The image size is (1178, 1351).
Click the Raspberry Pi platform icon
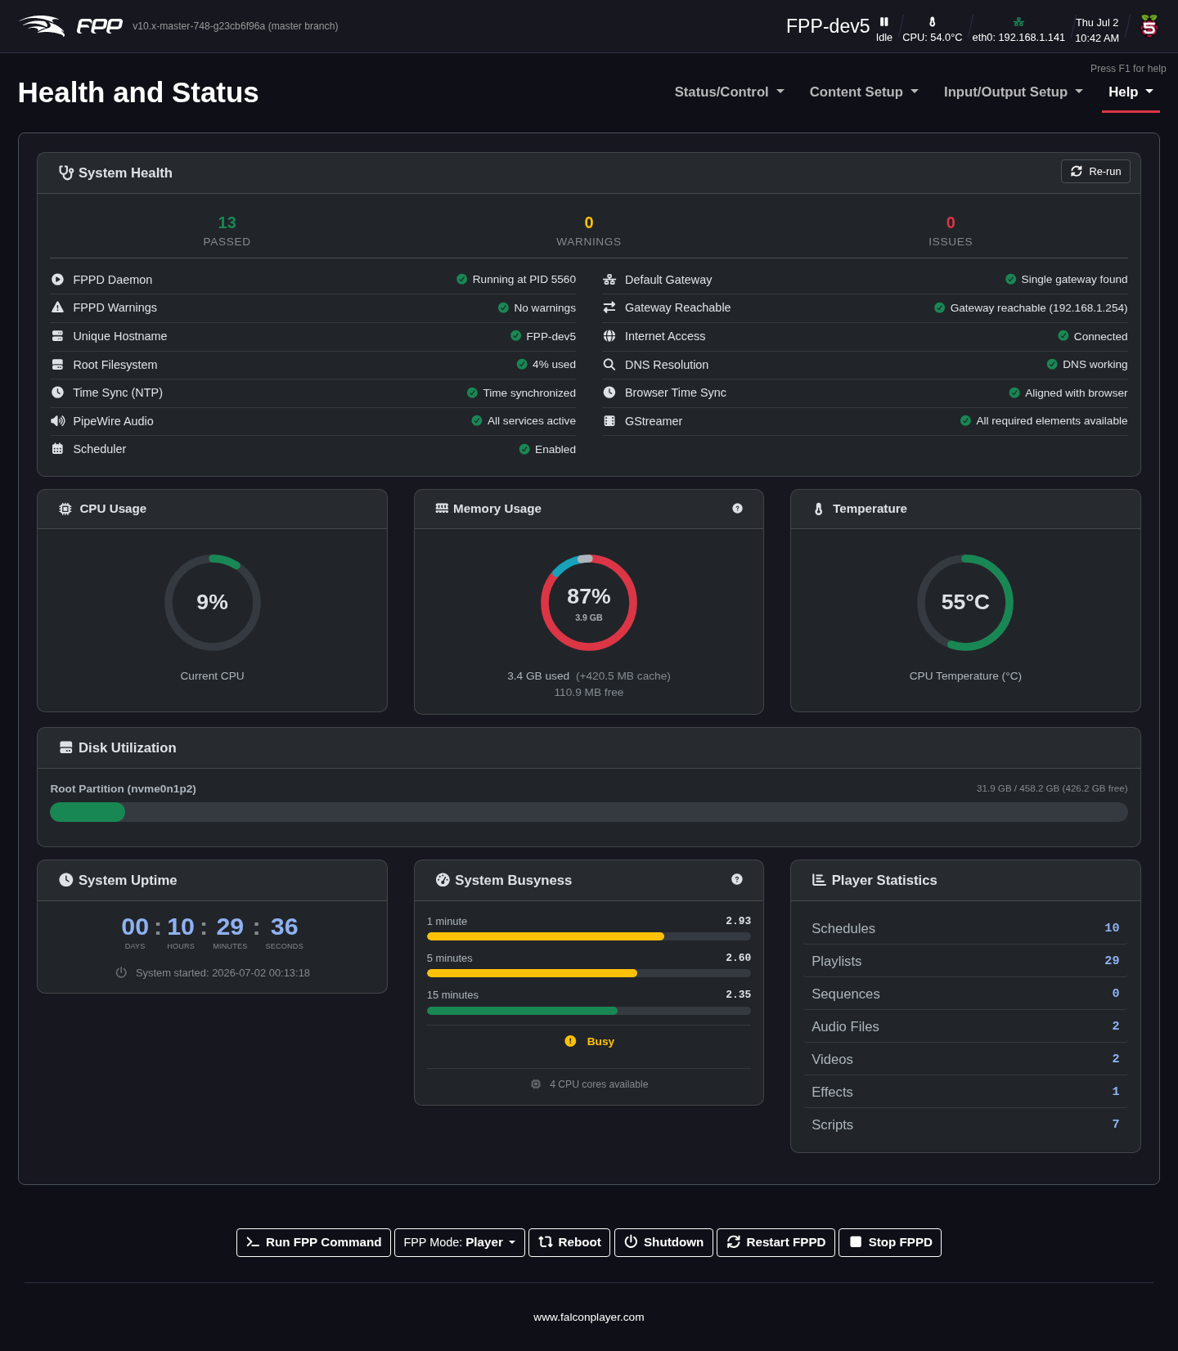tap(1149, 26)
